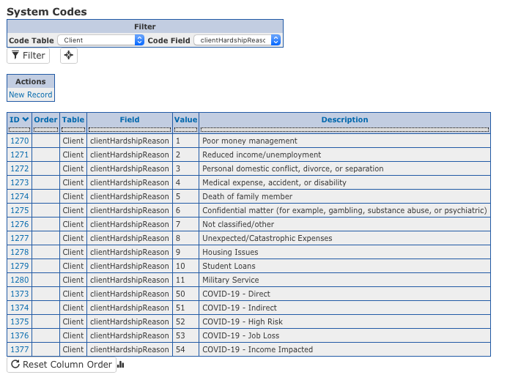
Task: Open the Code Table dropdown
Action: (101, 40)
